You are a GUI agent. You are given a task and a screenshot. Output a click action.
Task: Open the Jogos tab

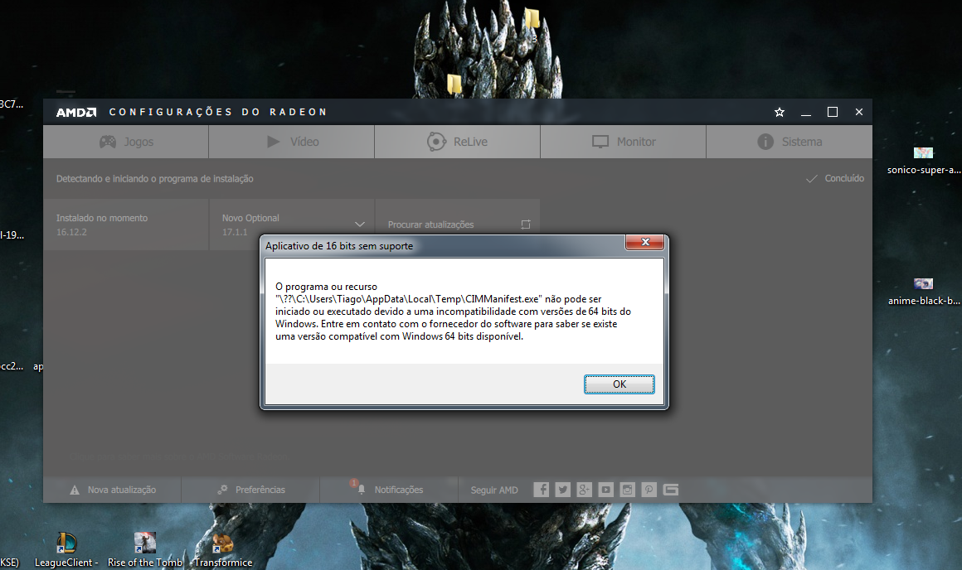pos(126,142)
